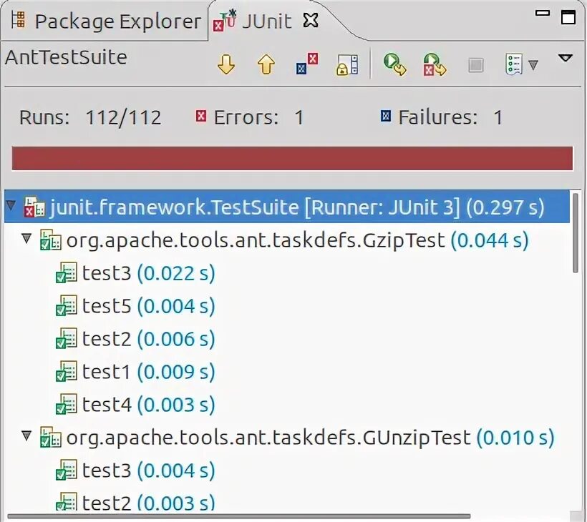Select test5 (0.004 s) entry

(x=287, y=305)
